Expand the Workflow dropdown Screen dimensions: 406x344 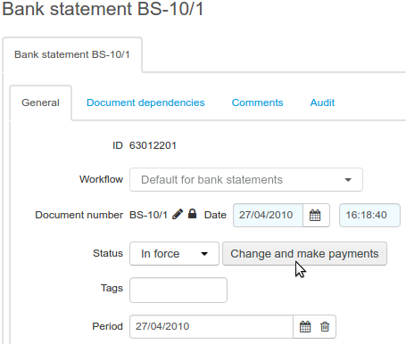tap(246, 179)
